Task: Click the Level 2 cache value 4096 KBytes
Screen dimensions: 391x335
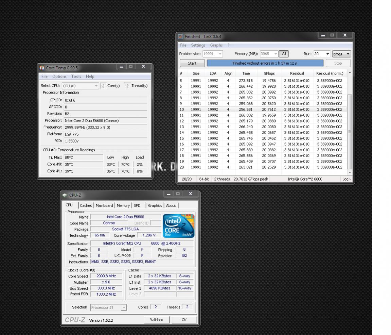Action: pos(160,288)
